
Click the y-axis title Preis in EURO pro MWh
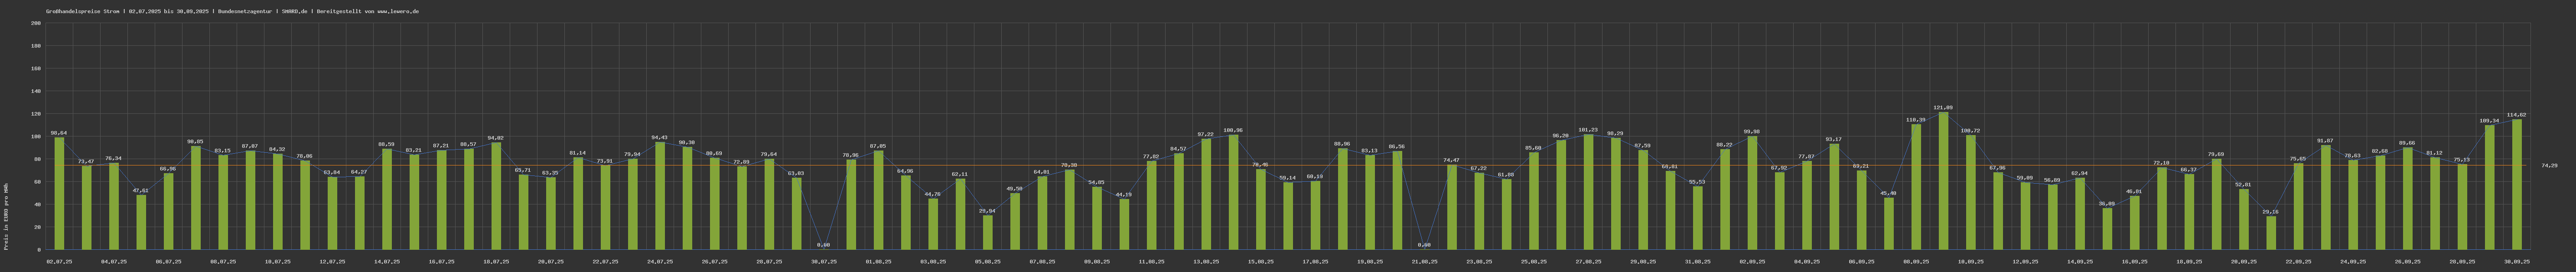click(x=6, y=215)
